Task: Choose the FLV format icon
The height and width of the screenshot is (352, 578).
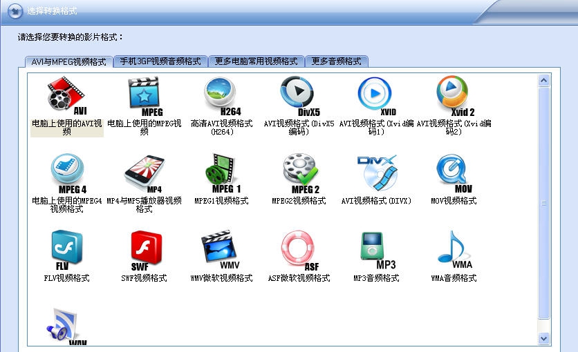Action: point(67,250)
